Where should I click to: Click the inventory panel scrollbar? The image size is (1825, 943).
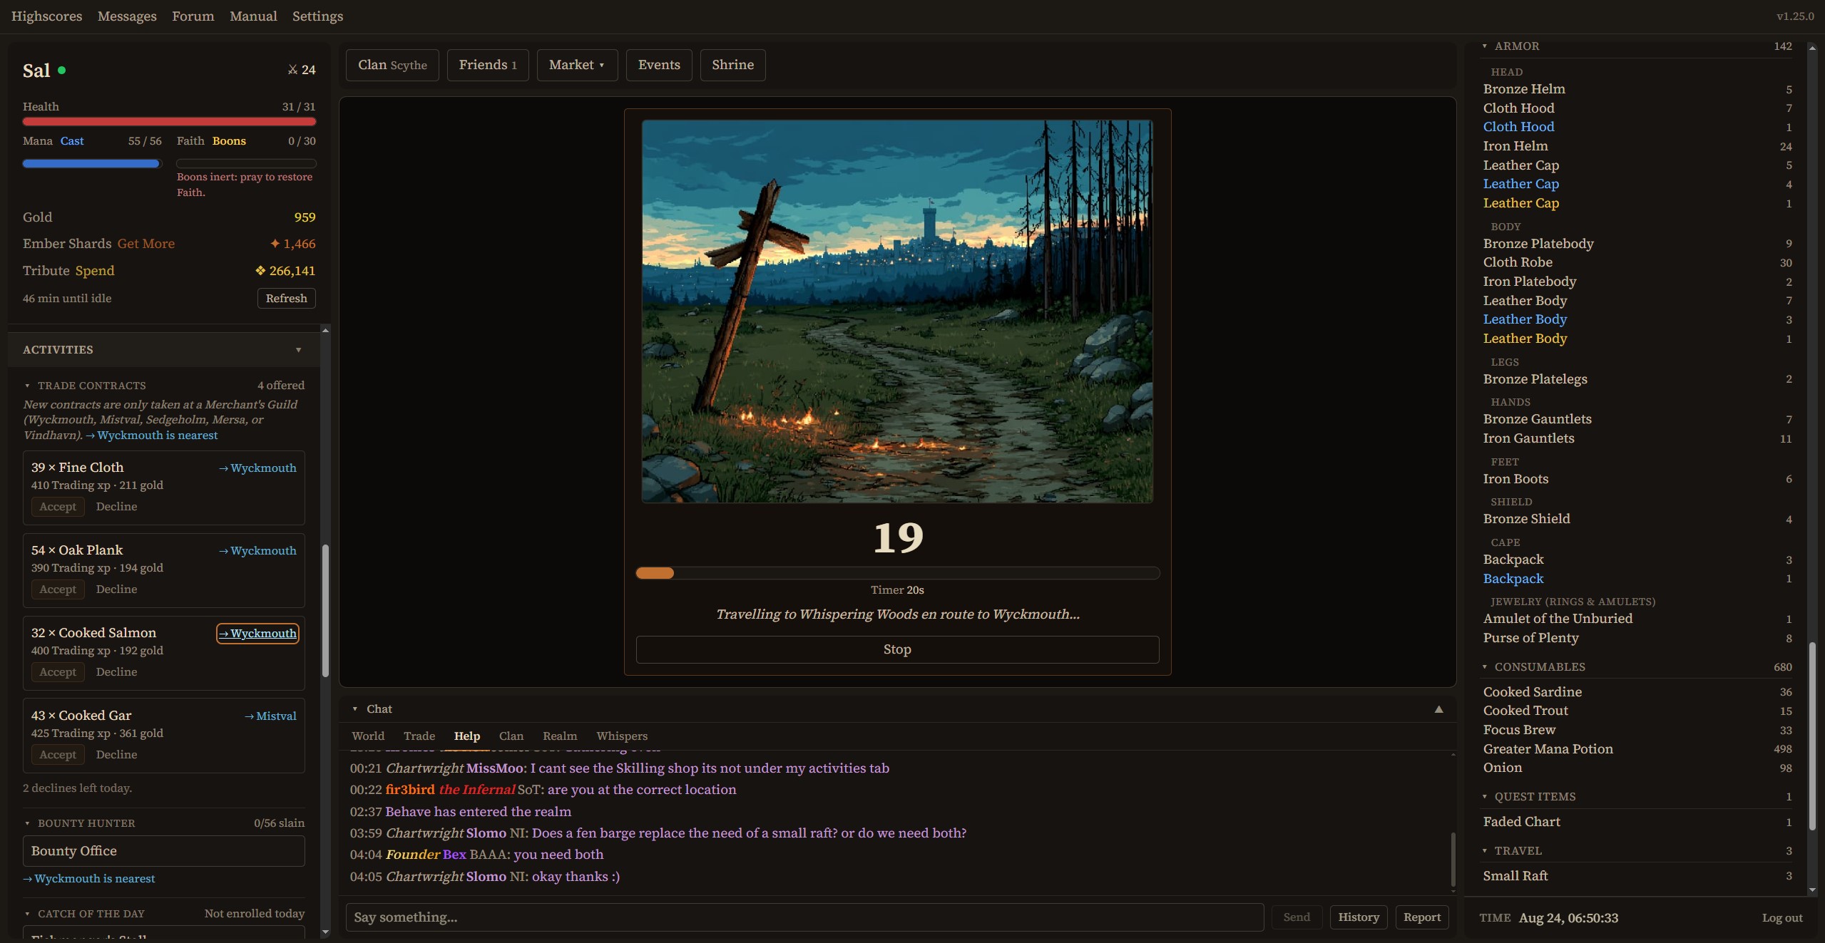click(x=1812, y=736)
